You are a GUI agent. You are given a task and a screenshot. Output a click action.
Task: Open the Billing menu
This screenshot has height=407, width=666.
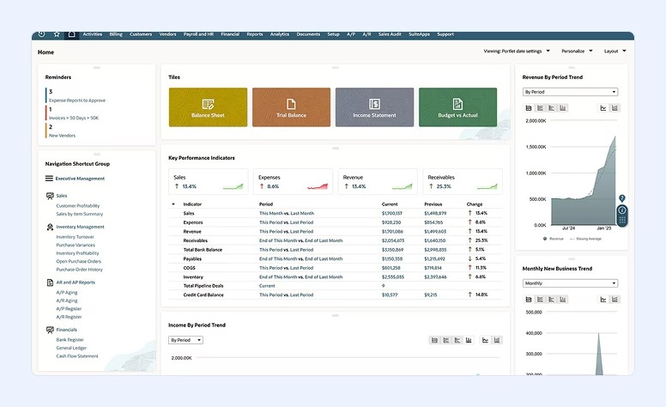(116, 34)
